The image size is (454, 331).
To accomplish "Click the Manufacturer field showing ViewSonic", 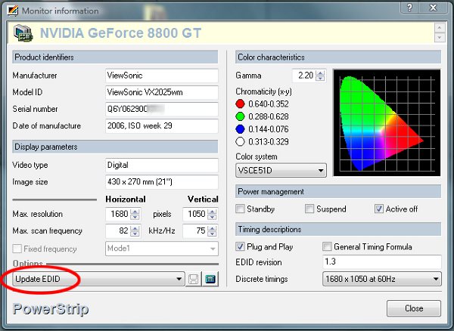I will point(162,76).
